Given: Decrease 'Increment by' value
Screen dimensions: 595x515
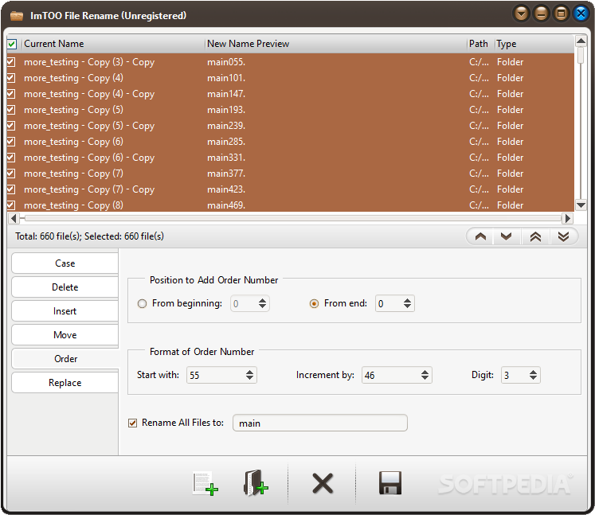Looking at the screenshot, I should [425, 378].
